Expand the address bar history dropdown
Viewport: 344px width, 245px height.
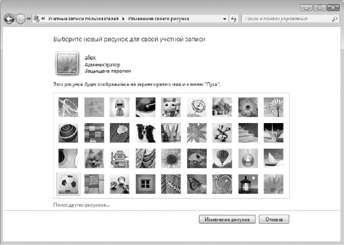pos(224,19)
